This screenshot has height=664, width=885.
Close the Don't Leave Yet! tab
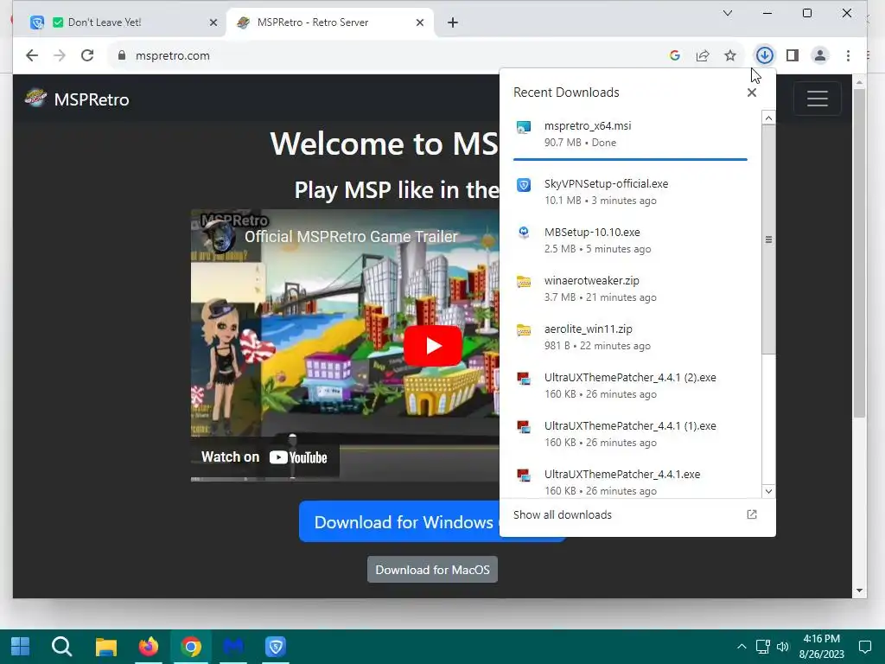coord(213,22)
